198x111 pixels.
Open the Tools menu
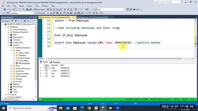point(37,6)
